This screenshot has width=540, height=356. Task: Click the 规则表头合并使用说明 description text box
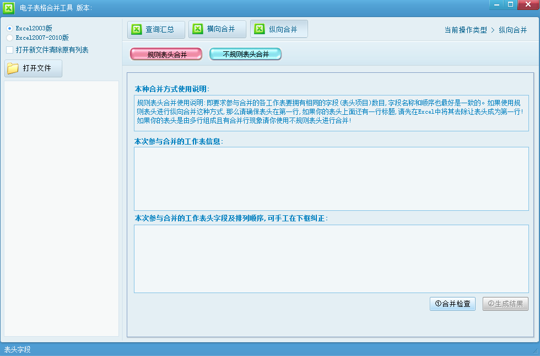pos(331,113)
